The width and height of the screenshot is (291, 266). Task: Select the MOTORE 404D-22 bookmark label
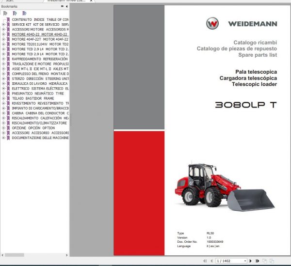click(40, 34)
